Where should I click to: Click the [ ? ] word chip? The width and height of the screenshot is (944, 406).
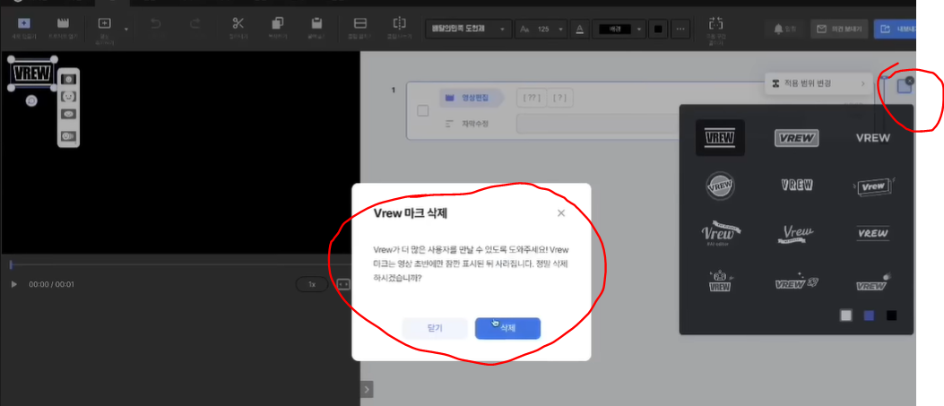(560, 98)
